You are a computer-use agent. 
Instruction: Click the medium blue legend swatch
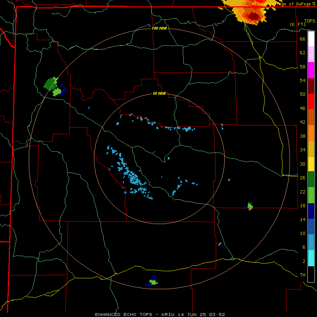click(x=311, y=226)
